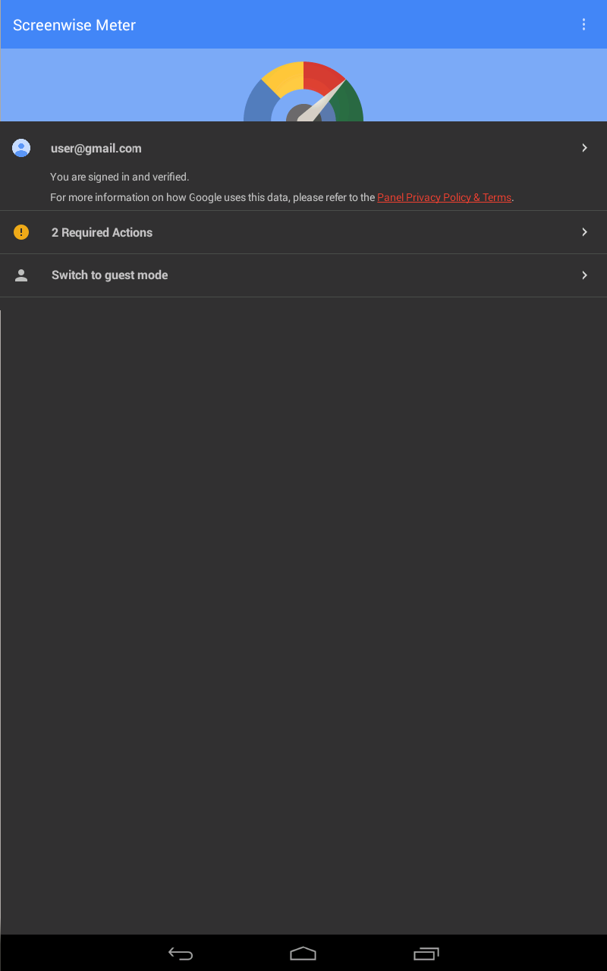
Task: Tap the yellow segment of the gauge
Action: coord(284,78)
